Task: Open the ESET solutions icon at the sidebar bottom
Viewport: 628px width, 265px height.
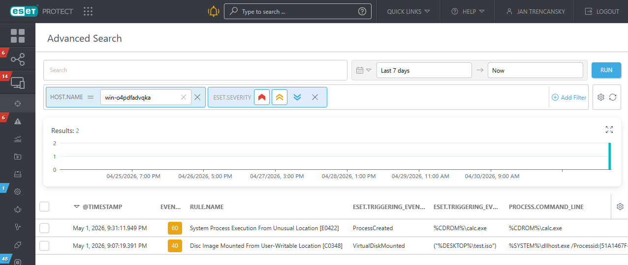Action: pyautogui.click(x=18, y=262)
